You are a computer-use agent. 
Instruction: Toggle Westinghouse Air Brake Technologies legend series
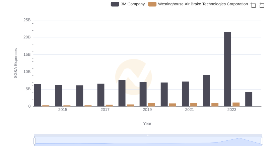click(198, 4)
